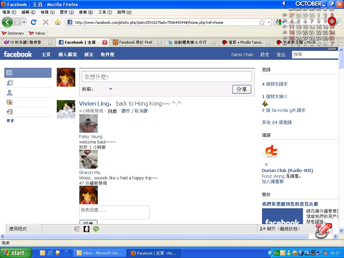Dismiss the Durian Club suggestion
344x258 pixels.
266,164
